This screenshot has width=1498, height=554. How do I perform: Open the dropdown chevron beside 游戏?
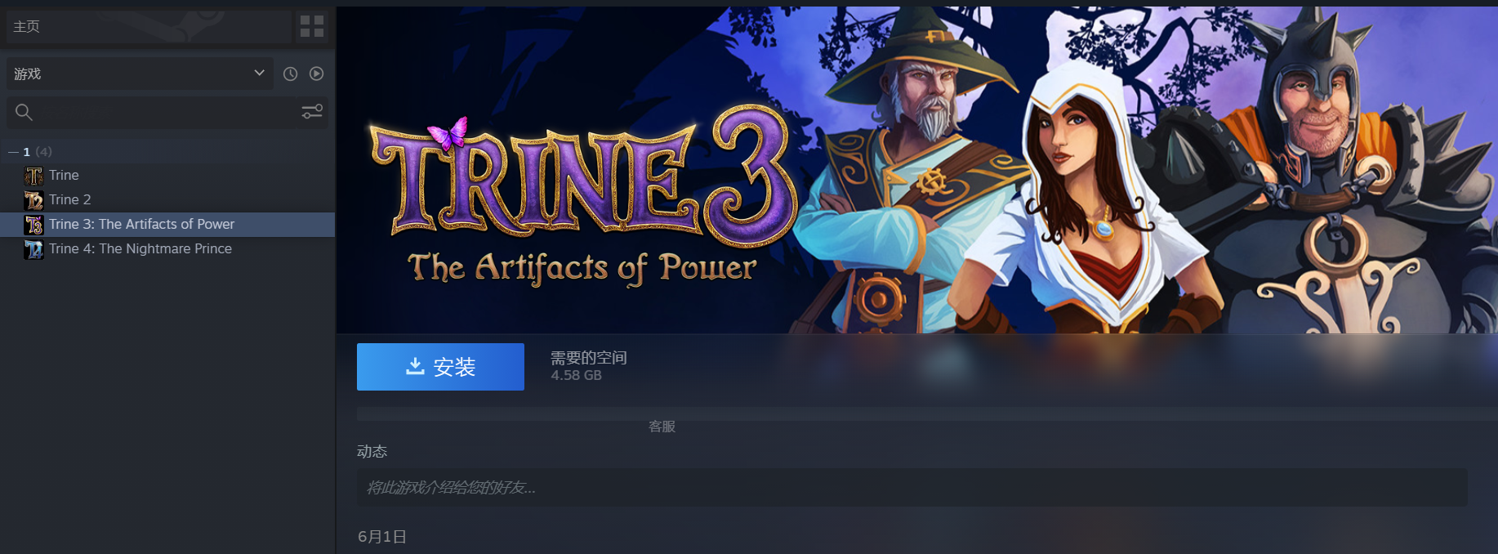[259, 73]
